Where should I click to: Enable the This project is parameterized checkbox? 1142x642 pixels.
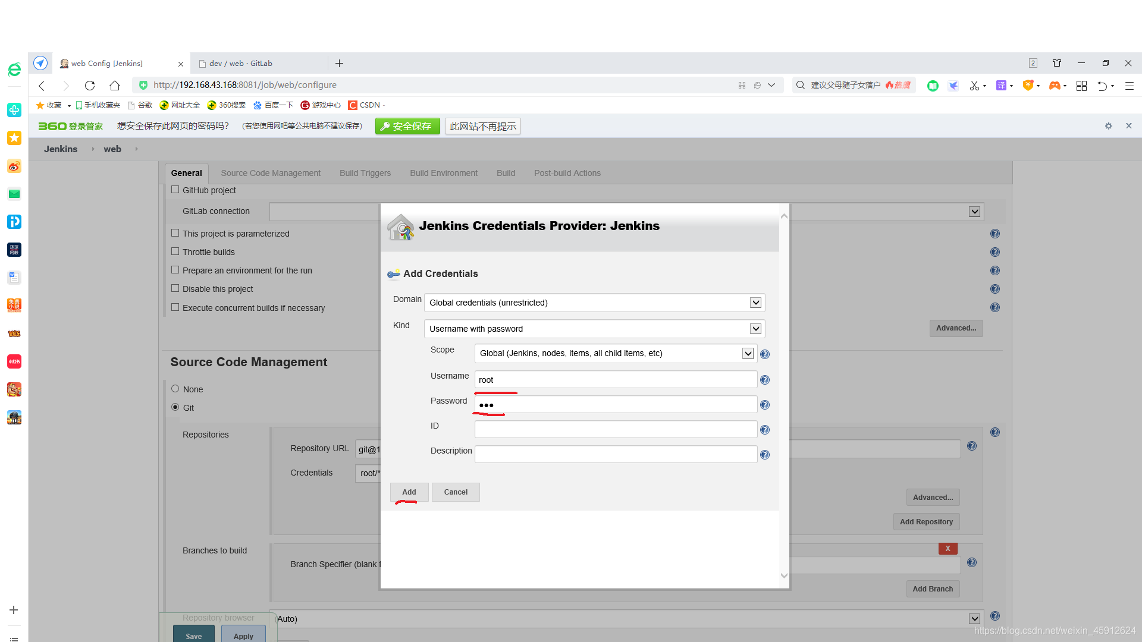pos(175,232)
